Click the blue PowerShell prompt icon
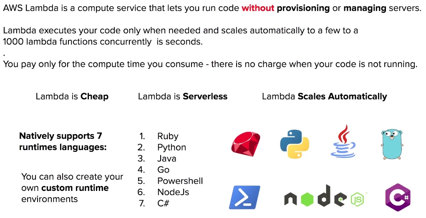This screenshot has height=218, width=426. pos(245,198)
